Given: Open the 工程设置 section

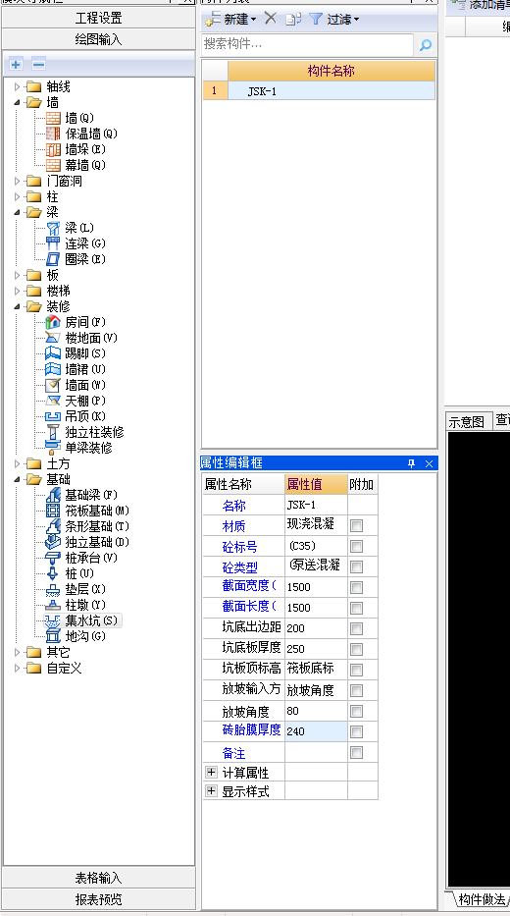Looking at the screenshot, I should point(99,18).
